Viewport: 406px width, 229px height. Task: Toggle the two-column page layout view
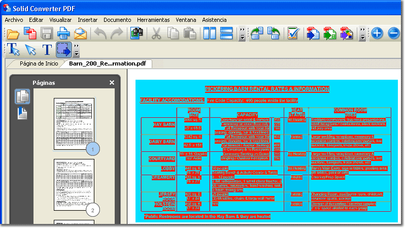[210, 34]
